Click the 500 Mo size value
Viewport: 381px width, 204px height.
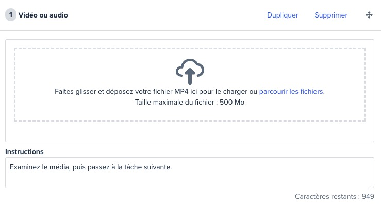click(232, 102)
